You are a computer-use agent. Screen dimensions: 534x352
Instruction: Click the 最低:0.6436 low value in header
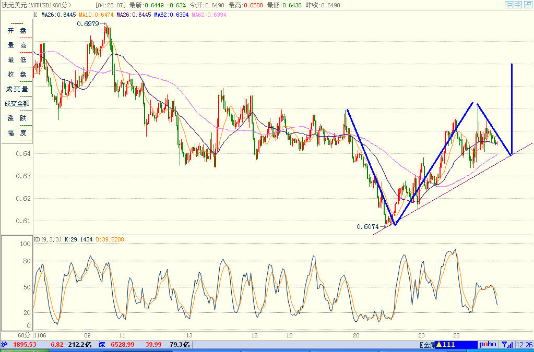(284, 5)
